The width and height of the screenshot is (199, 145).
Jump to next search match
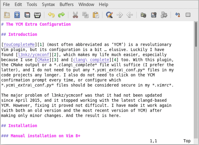click(120, 15)
